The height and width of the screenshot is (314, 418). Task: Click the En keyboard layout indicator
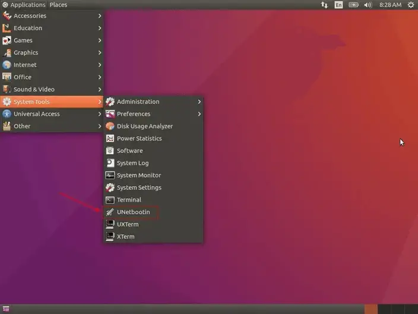(338, 5)
